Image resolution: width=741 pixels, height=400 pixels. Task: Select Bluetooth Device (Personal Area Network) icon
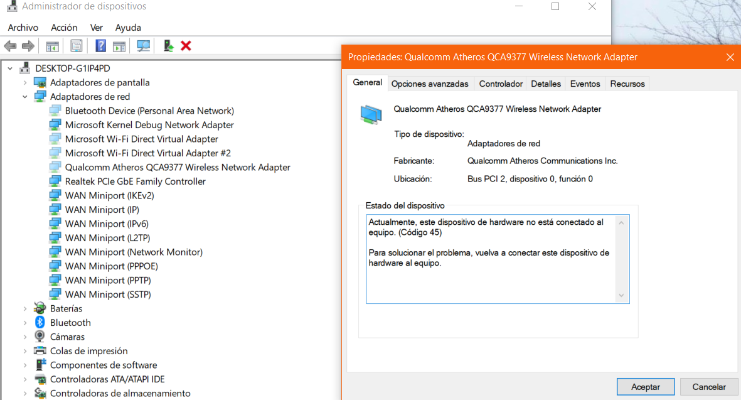[55, 111]
